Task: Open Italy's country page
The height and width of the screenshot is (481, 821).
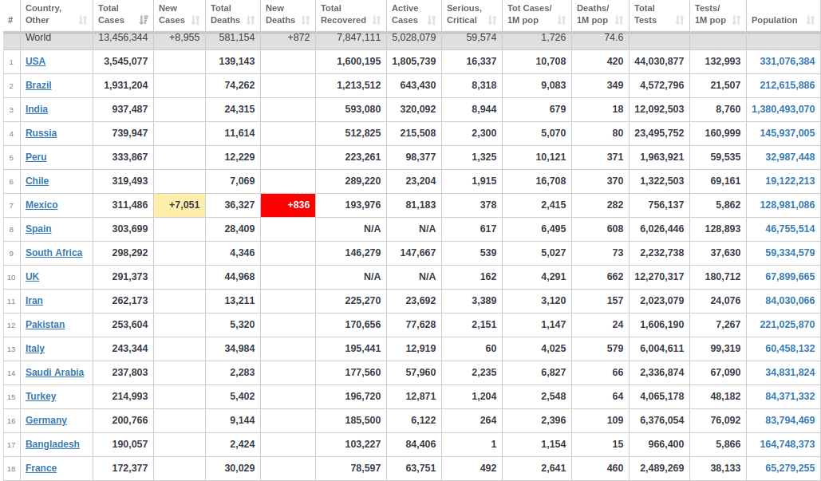Action: (35, 349)
